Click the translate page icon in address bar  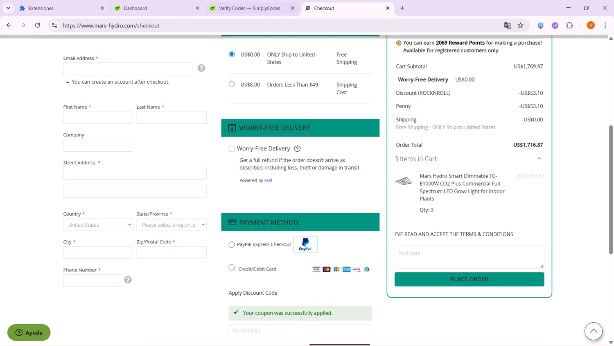(508, 25)
